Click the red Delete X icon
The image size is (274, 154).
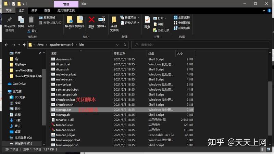point(91,20)
